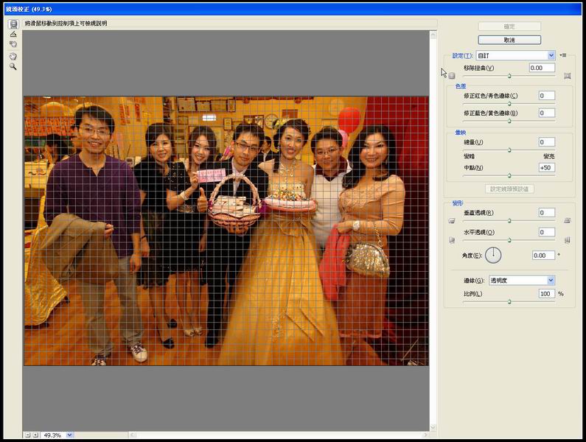
Task: Click vertical perspective left-side icon
Action: tap(452, 221)
